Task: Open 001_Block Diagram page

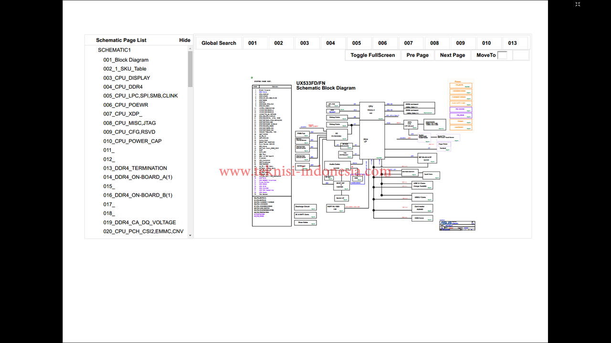Action: [126, 60]
